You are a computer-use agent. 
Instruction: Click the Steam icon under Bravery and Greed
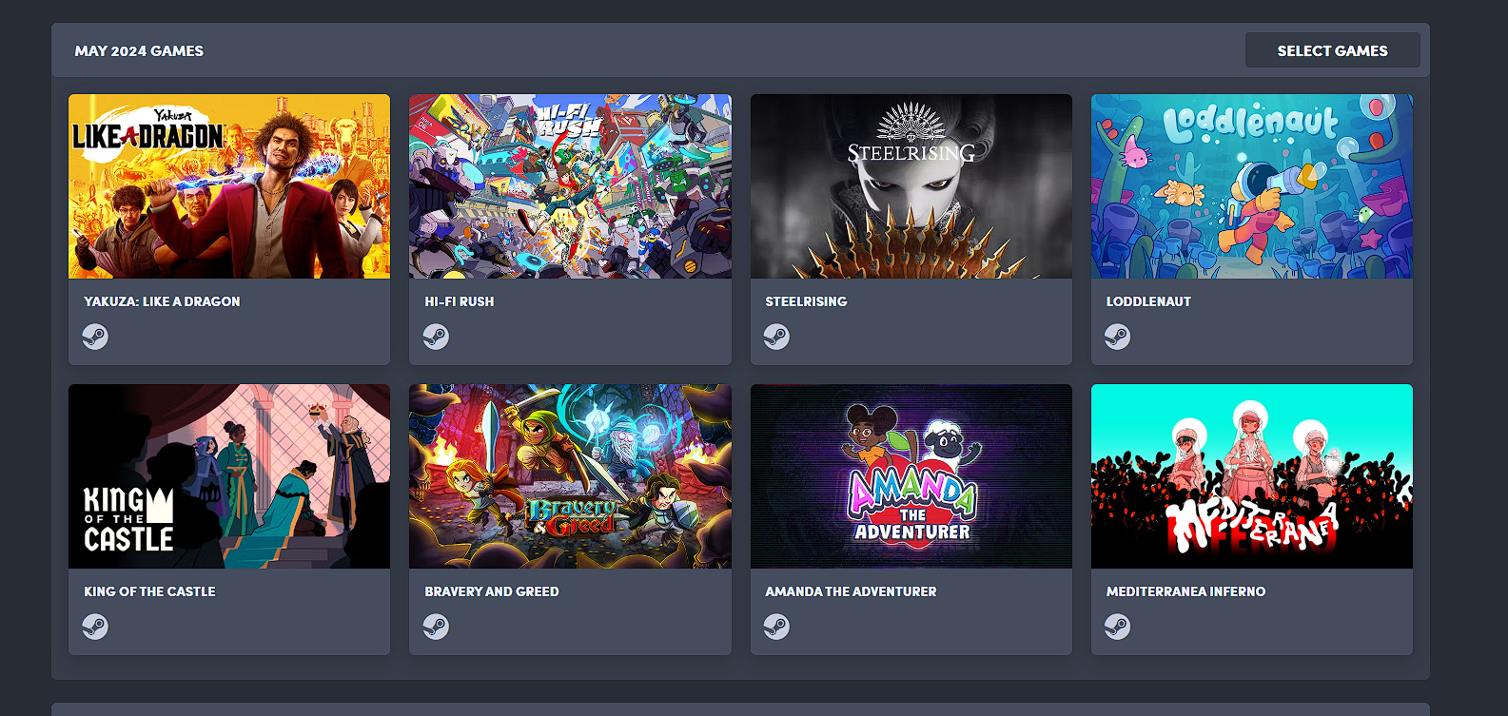point(436,627)
